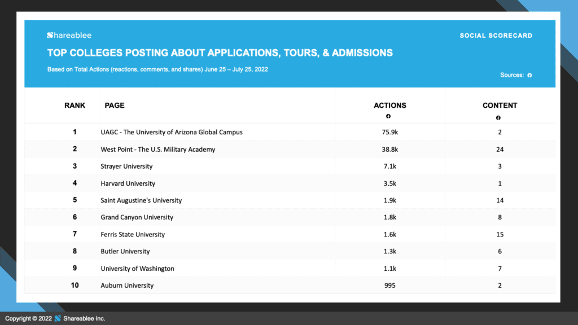This screenshot has height=325, width=578.
Task: Click the content count 7 for Washington
Action: point(500,268)
